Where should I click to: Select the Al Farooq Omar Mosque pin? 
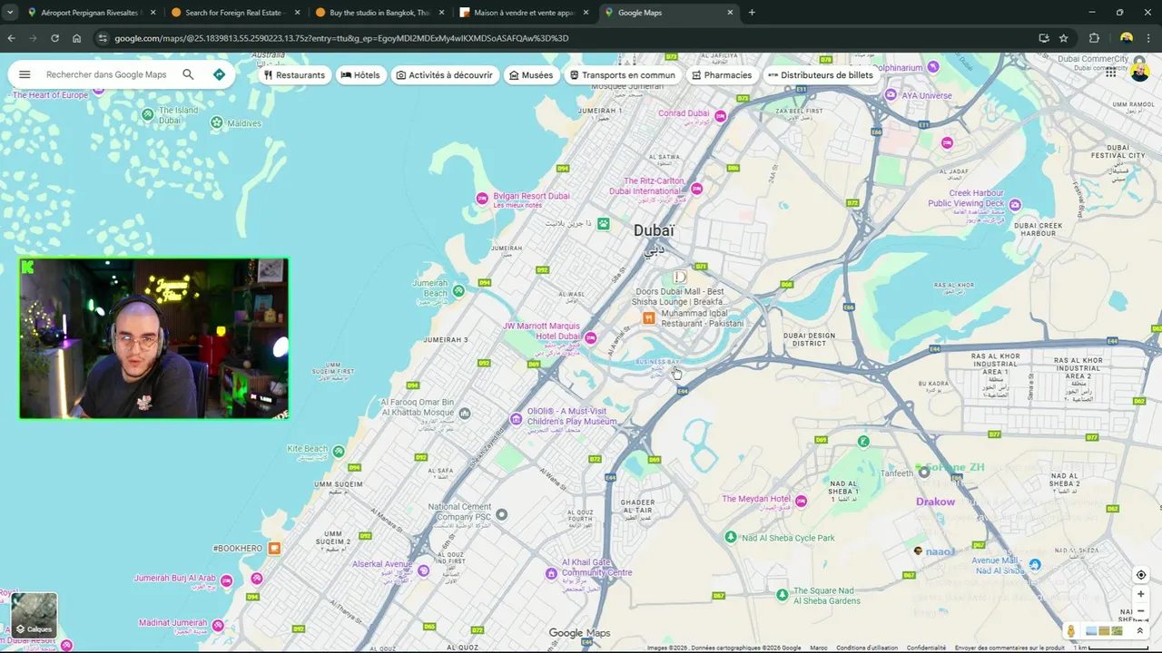(x=465, y=413)
